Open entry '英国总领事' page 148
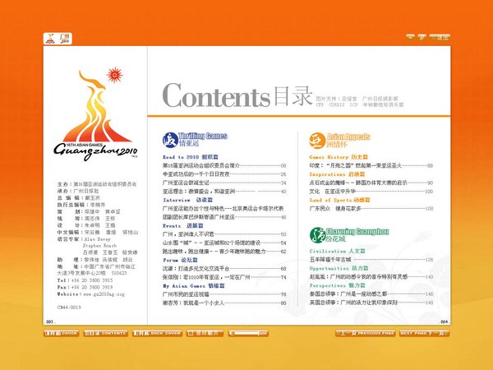Image resolution: width=493 pixels, height=370 pixels. [371, 303]
